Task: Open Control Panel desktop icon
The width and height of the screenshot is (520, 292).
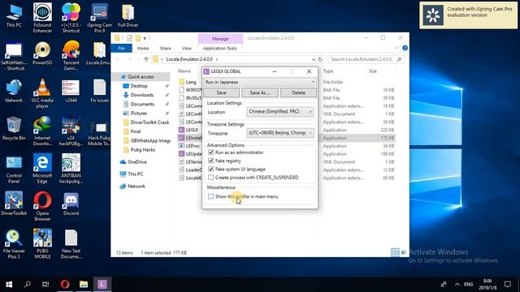Action: [x=14, y=170]
